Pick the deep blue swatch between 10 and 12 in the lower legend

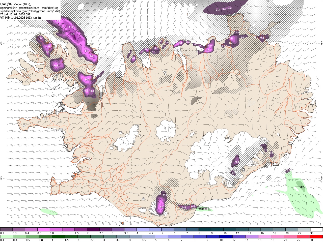click(x=226, y=236)
